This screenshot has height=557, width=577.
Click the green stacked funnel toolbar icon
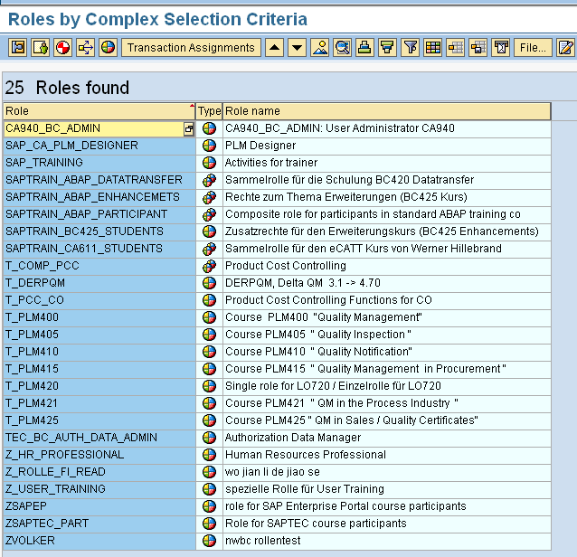point(387,47)
